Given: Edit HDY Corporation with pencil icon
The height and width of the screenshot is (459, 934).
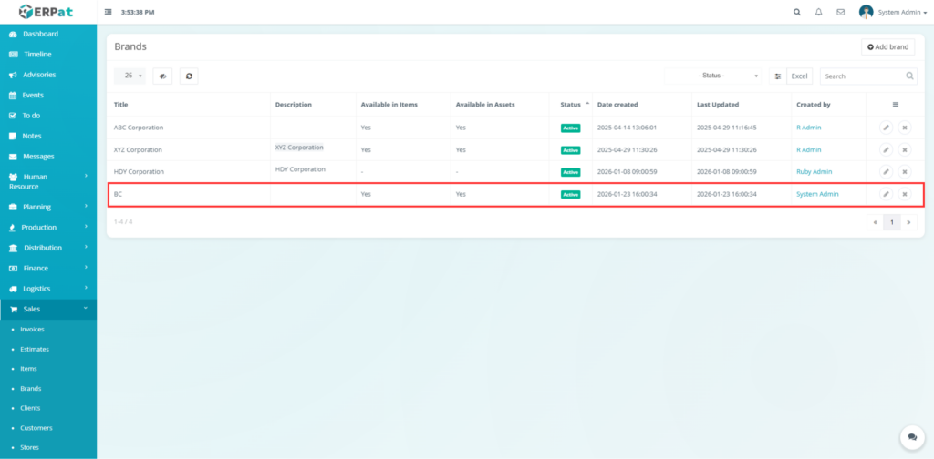Looking at the screenshot, I should [x=887, y=172].
